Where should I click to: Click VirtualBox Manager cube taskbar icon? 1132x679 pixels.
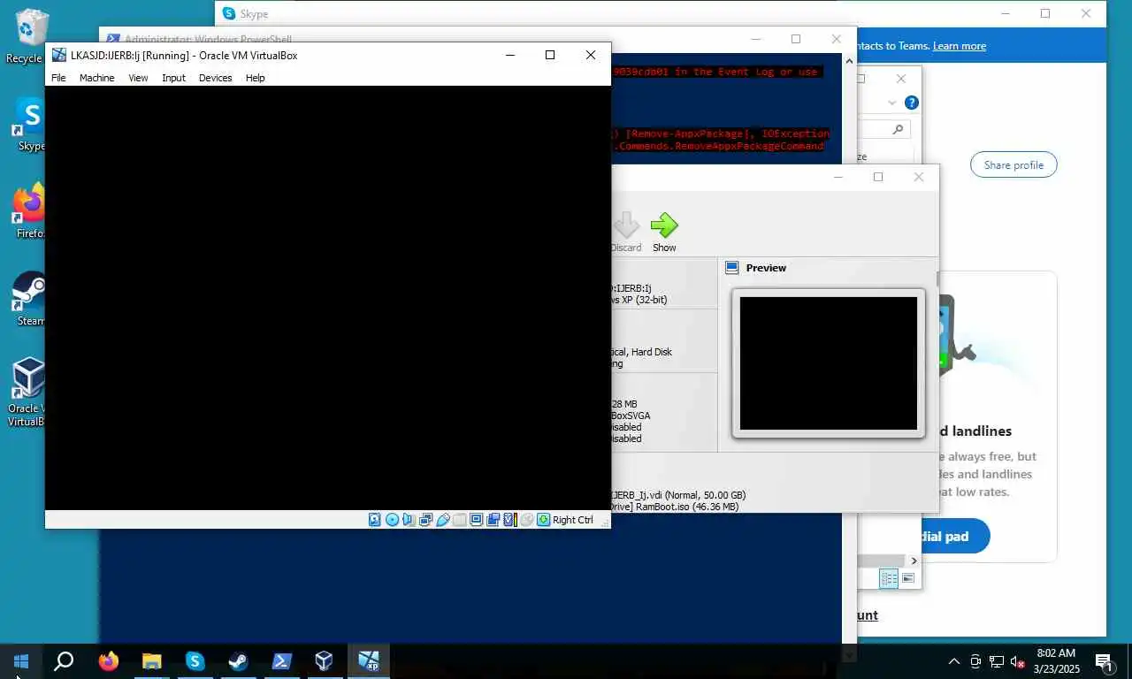(325, 660)
